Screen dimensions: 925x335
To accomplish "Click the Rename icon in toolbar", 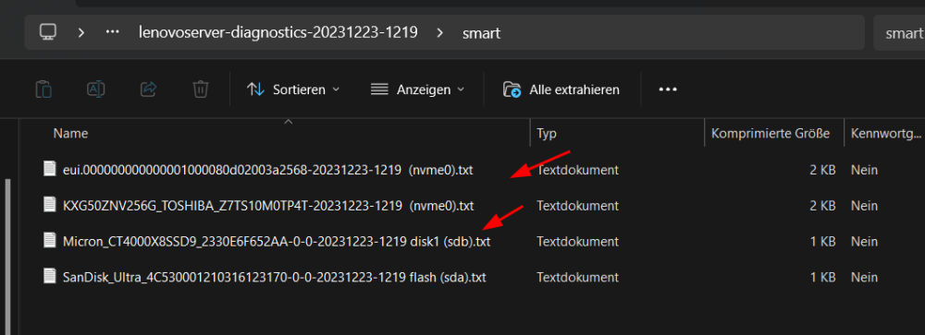I will tap(95, 90).
